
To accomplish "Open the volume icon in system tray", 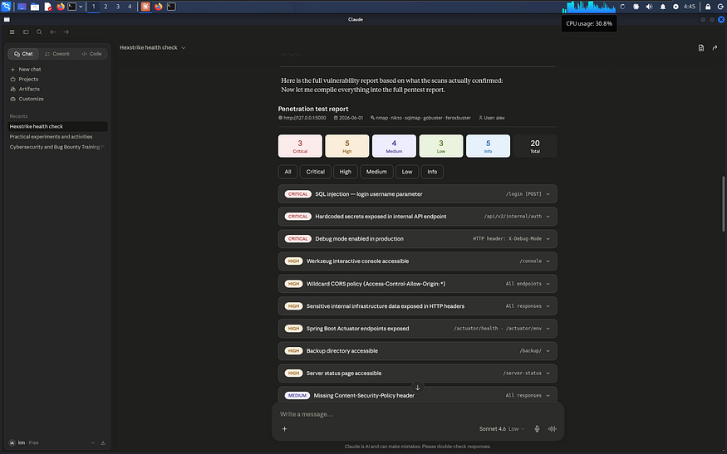I will click(649, 7).
